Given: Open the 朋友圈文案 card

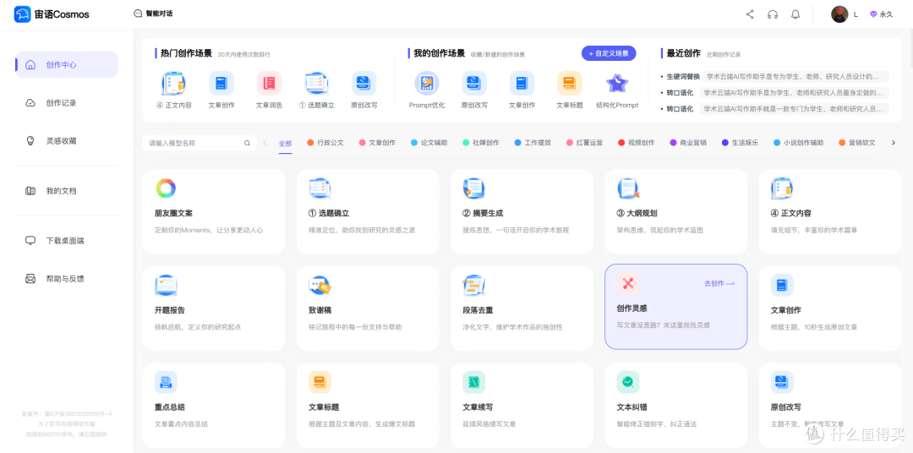Looking at the screenshot, I should pos(214,211).
